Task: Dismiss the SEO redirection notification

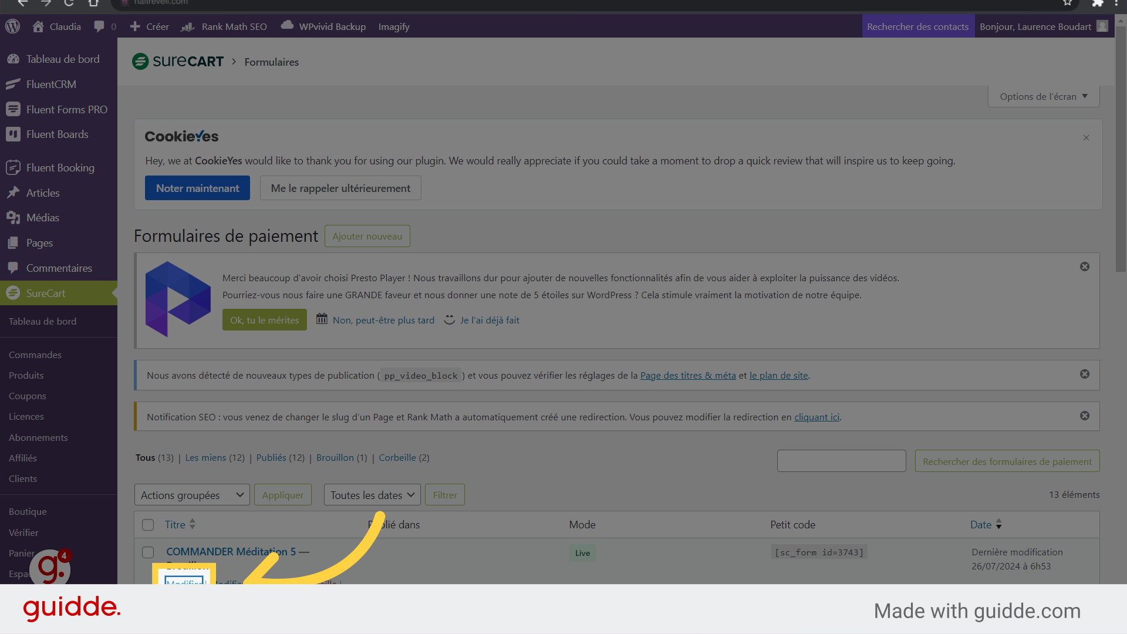Action: 1085,416
